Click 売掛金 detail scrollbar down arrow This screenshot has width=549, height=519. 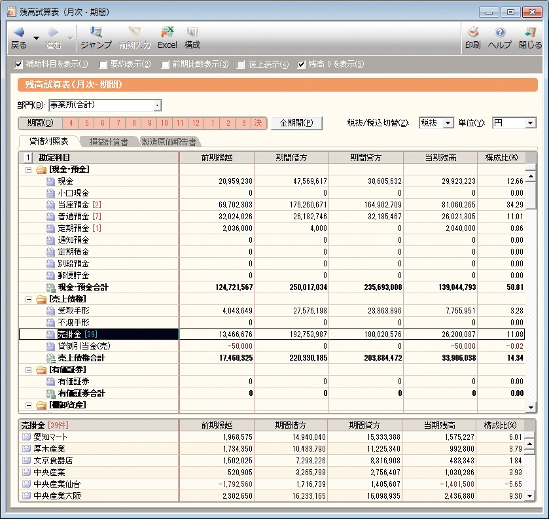(x=530, y=496)
